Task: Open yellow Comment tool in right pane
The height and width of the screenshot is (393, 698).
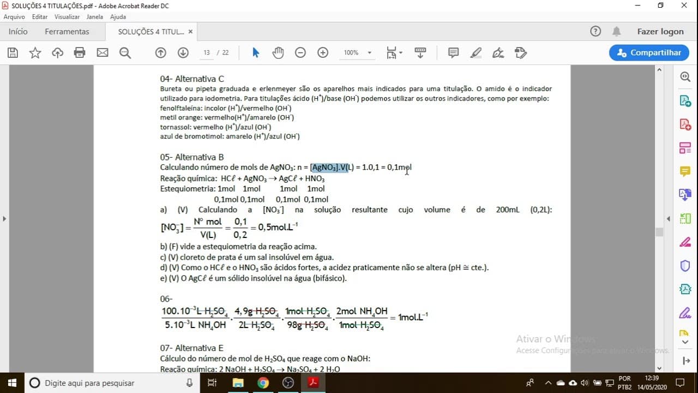Action: pos(685,171)
